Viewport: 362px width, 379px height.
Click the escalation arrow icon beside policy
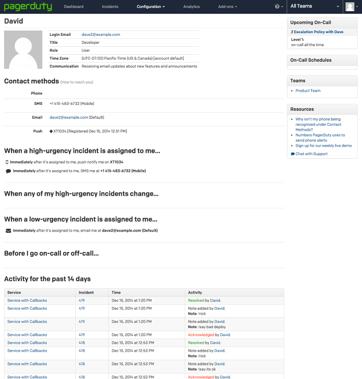tap(292, 32)
